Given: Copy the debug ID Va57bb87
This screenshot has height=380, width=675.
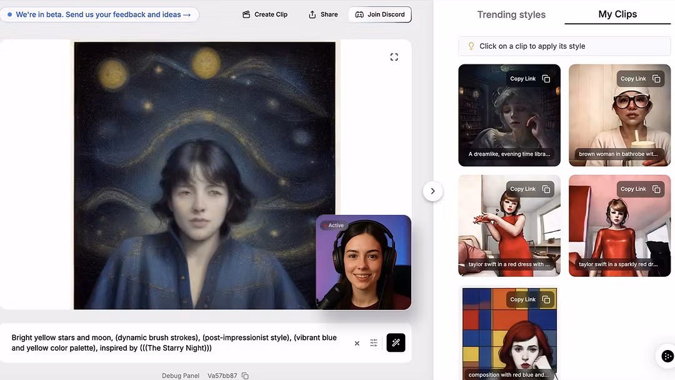Looking at the screenshot, I should pos(245,376).
